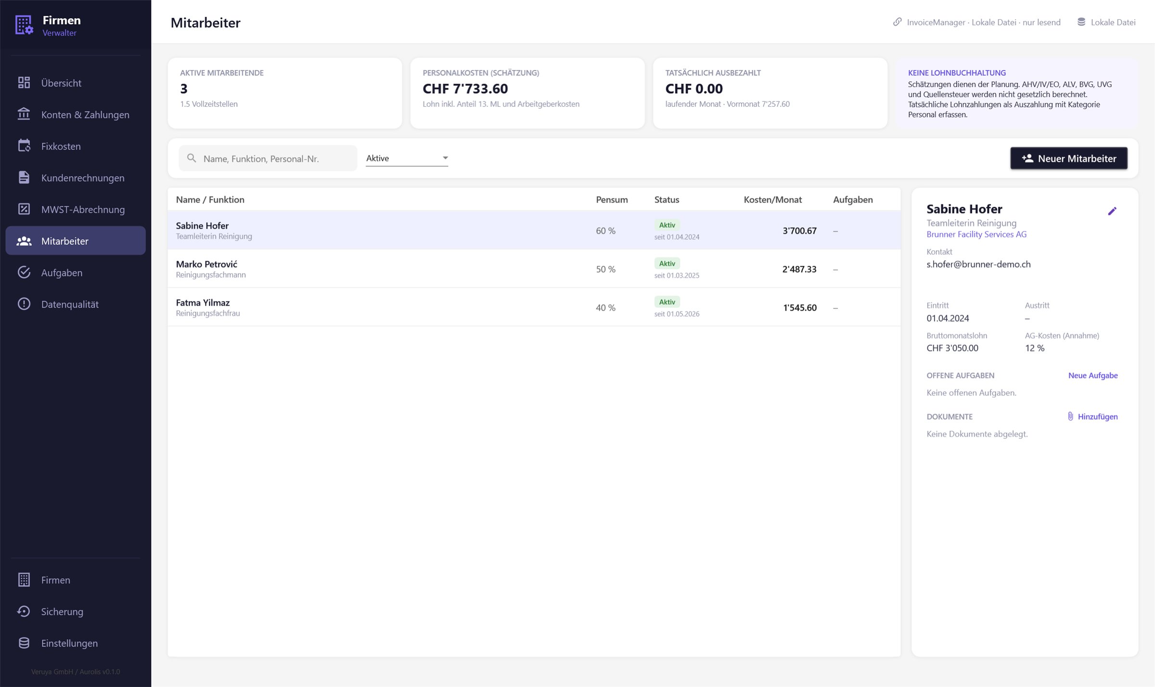Click the Aktive Mitarbeitende count card
The width and height of the screenshot is (1155, 687).
click(x=285, y=93)
